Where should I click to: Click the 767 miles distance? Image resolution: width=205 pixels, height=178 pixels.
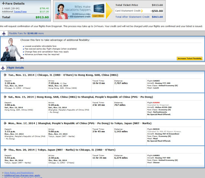point(120,105)
